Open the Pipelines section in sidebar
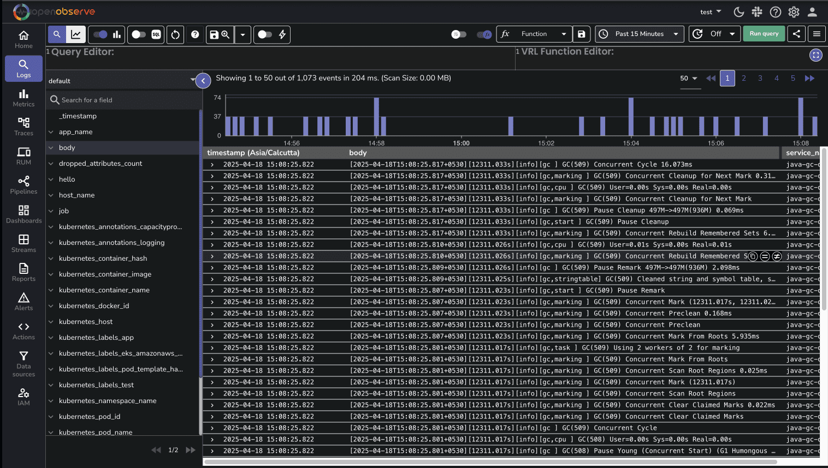 (x=23, y=185)
